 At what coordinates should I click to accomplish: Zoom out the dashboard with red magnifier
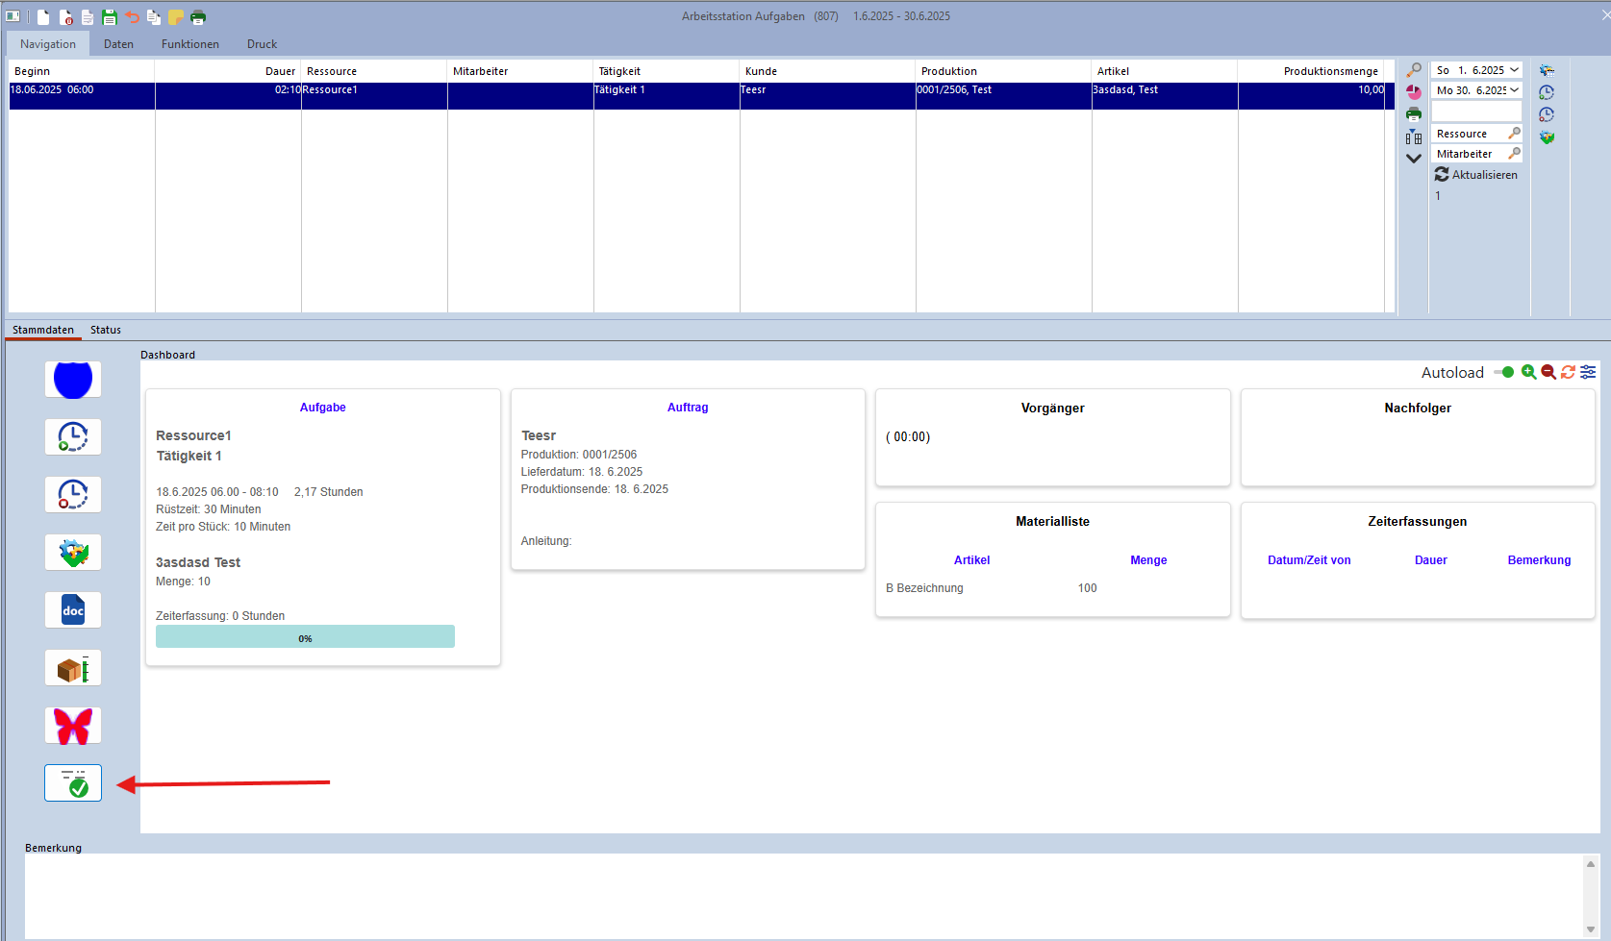click(x=1548, y=372)
